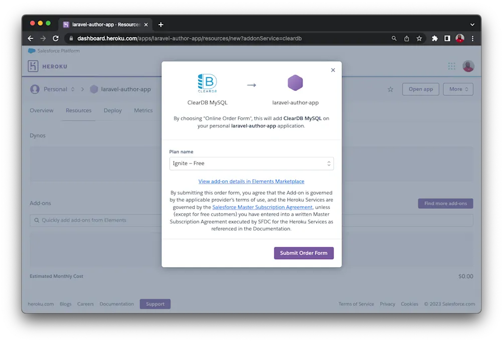Switch to the Metrics tab
Screen dimensions: 503x342
click(x=143, y=110)
